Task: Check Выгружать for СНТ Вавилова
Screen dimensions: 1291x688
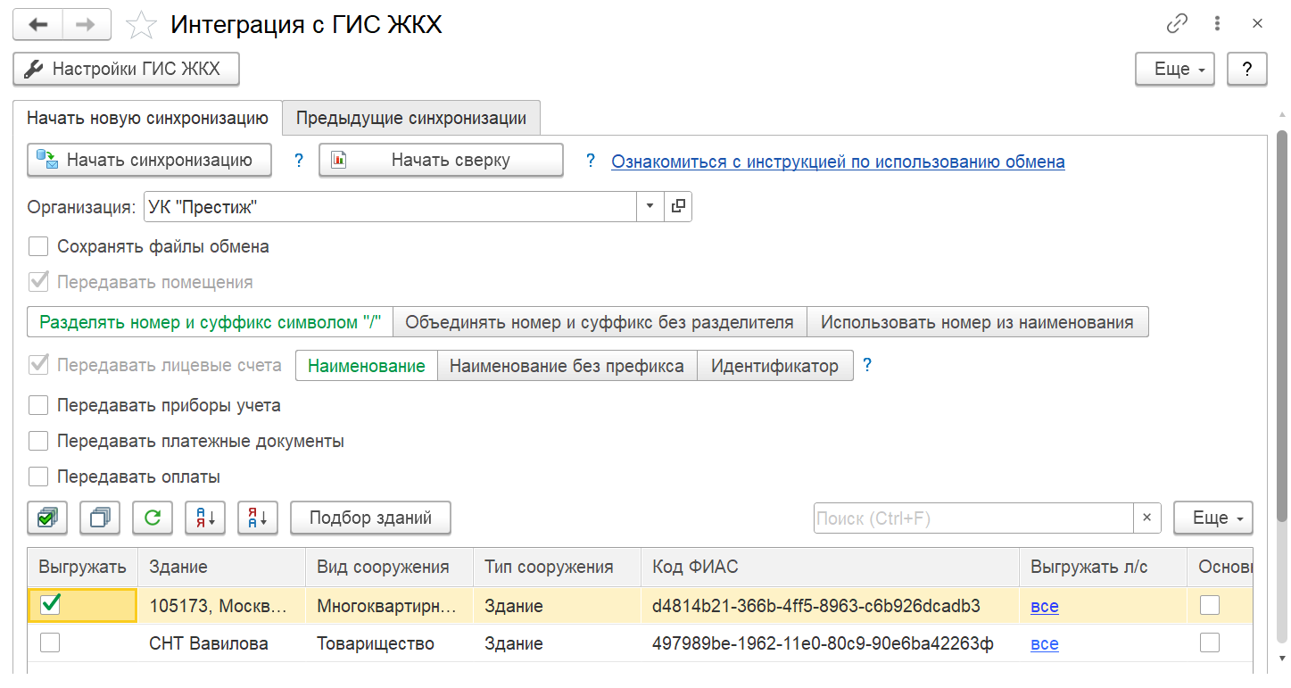Action: pos(50,642)
